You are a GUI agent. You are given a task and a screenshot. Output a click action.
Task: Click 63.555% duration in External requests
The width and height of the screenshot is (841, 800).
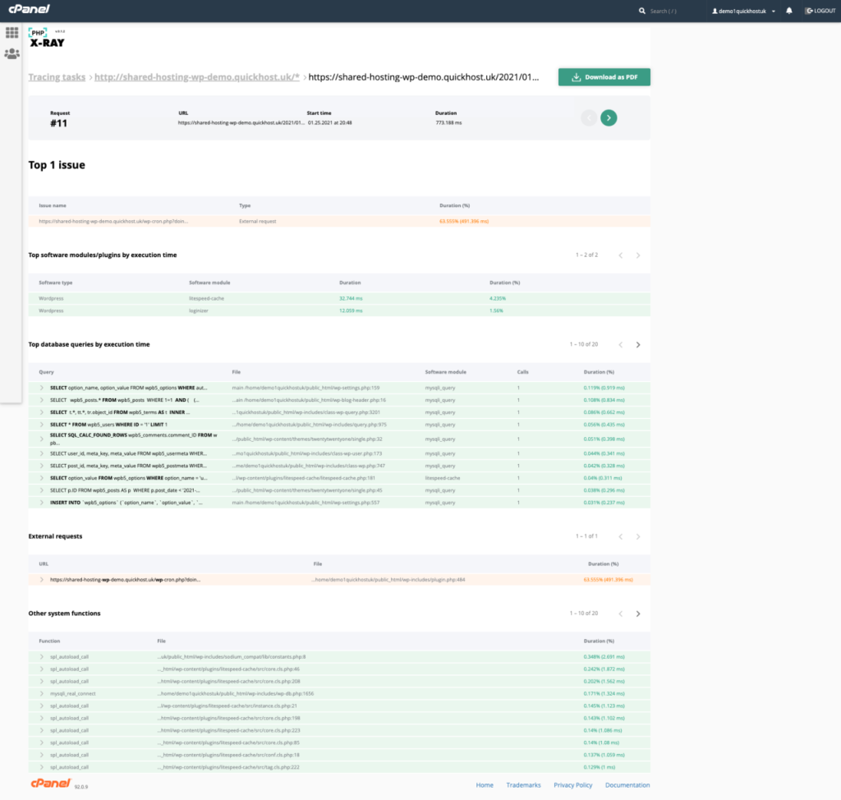tap(609, 580)
